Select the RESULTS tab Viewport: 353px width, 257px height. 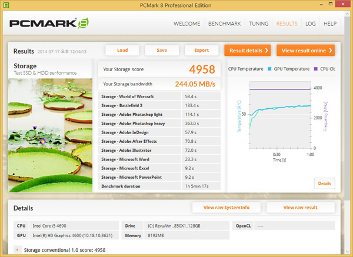click(287, 24)
